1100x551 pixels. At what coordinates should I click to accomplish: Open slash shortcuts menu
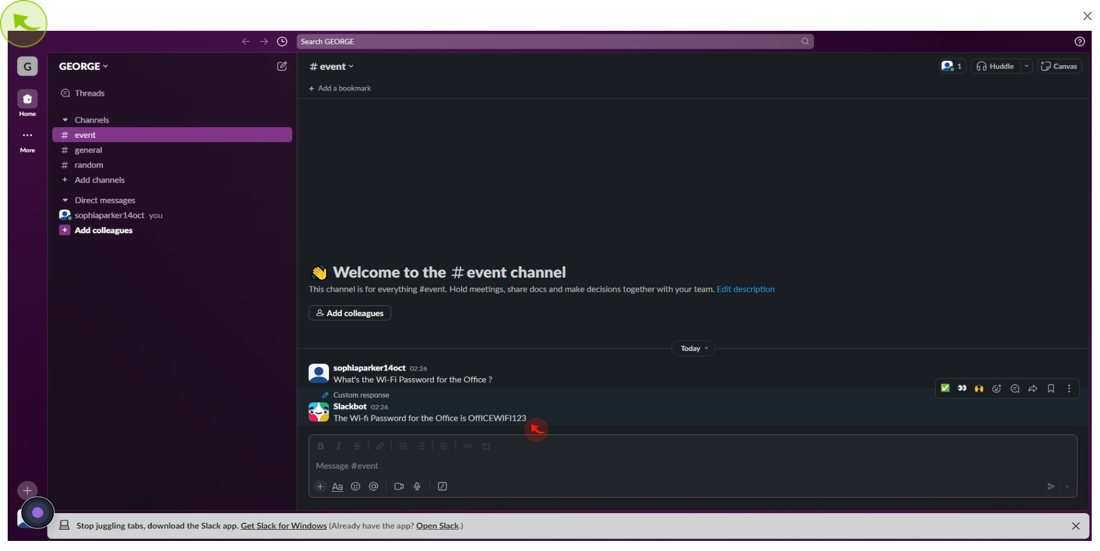point(442,486)
